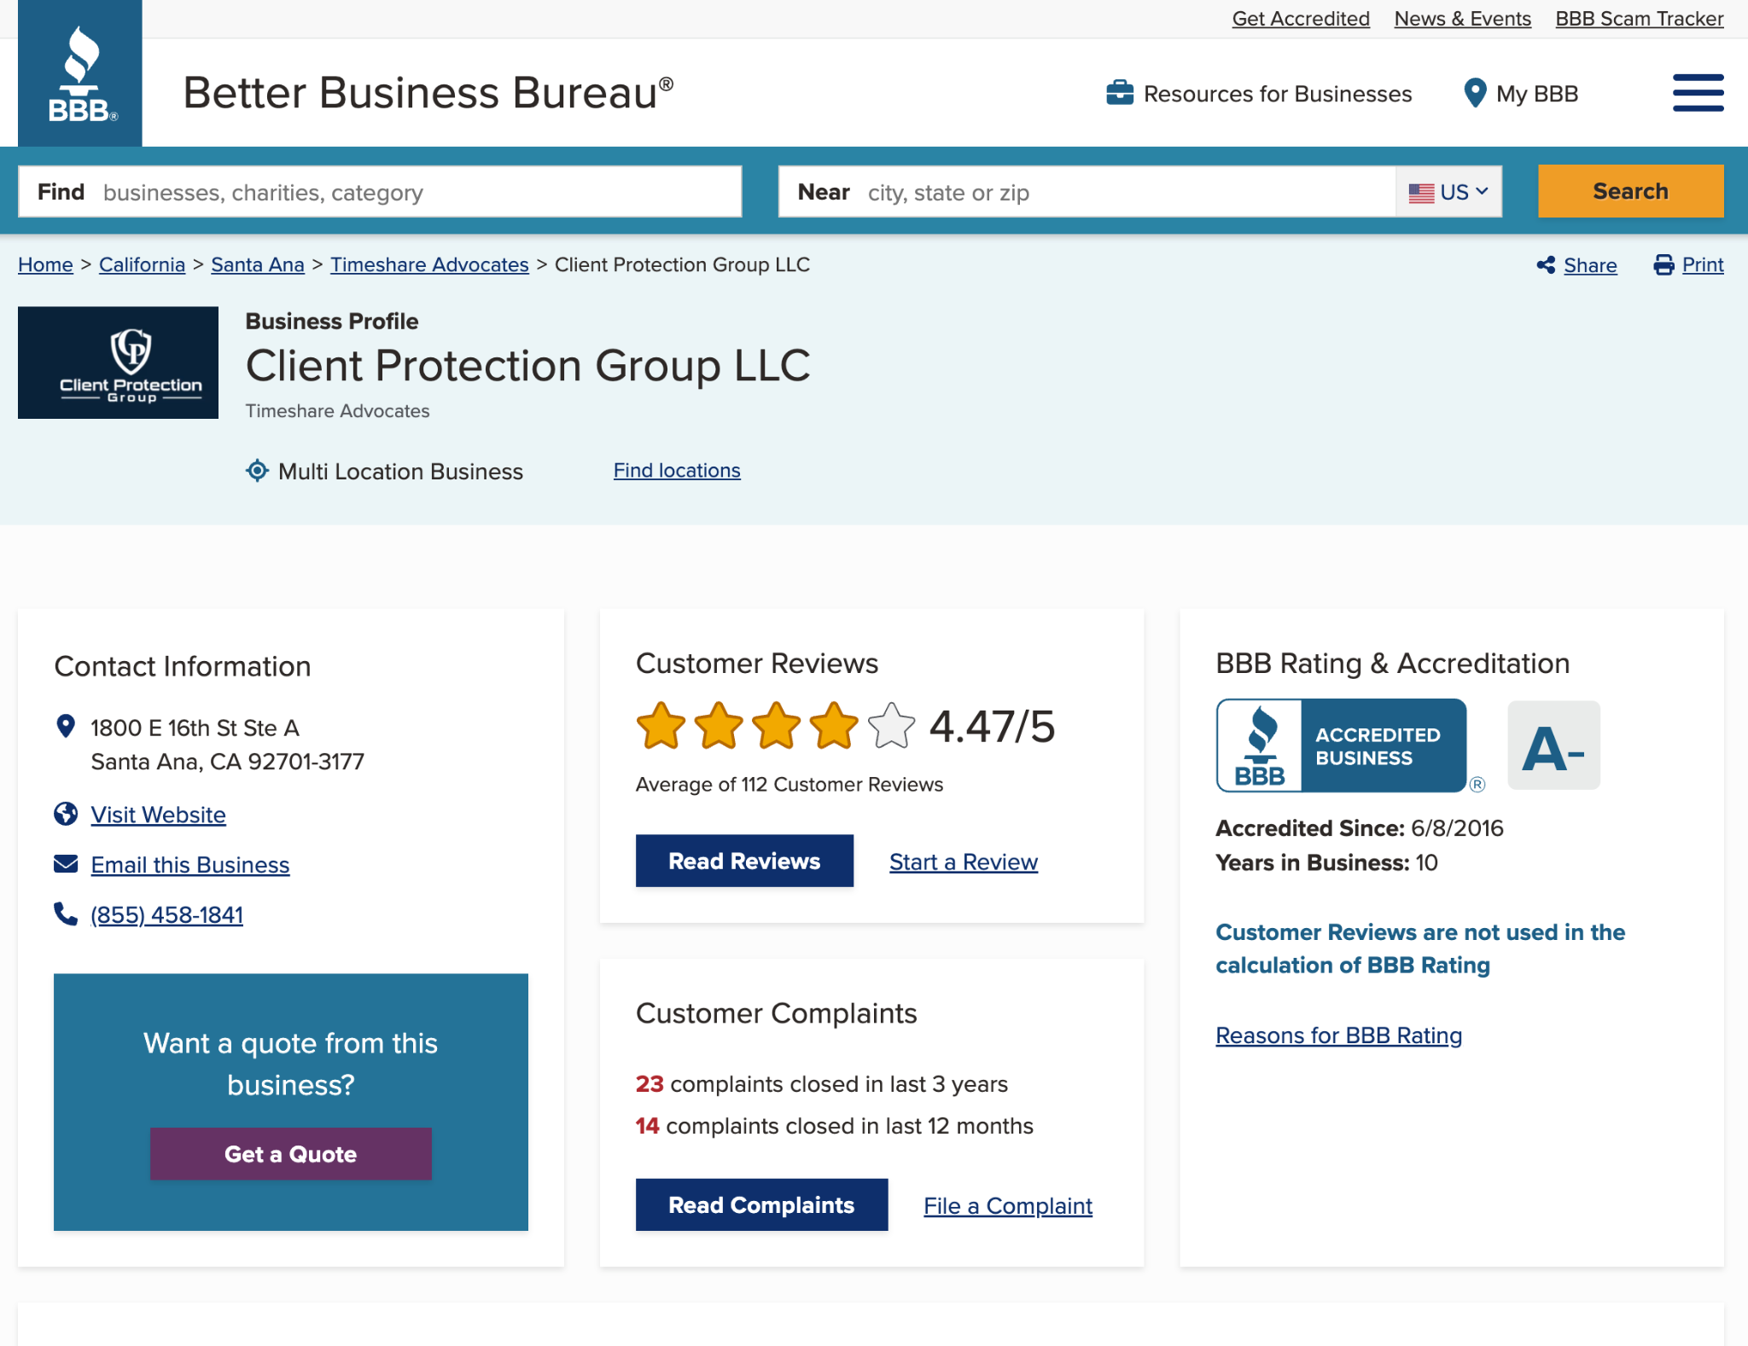Screen dimensions: 1748x1346
Task: Go to Home breadcrumb
Action: (x=45, y=265)
